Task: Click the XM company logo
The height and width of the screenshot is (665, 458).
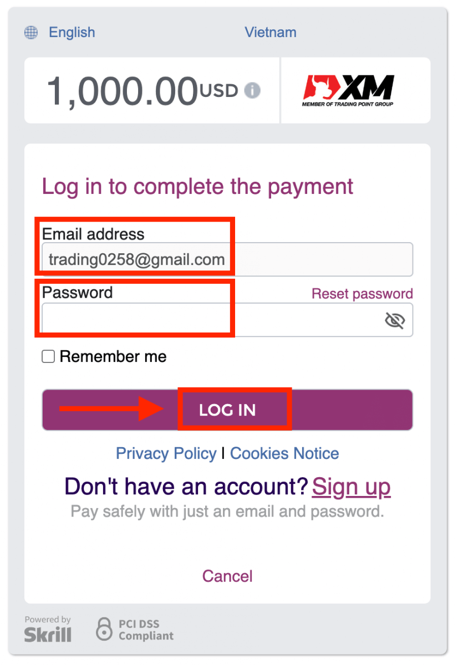Action: (x=348, y=89)
